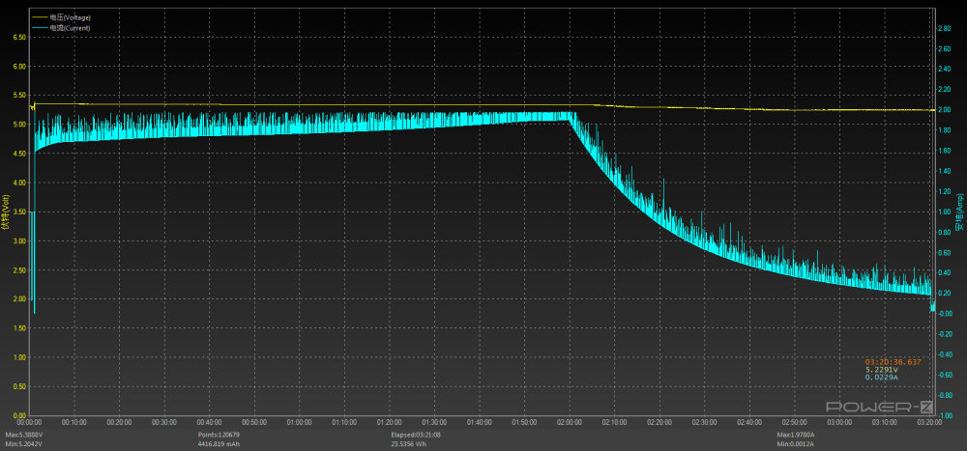Select the 02:00:00 time axis tick

point(570,422)
